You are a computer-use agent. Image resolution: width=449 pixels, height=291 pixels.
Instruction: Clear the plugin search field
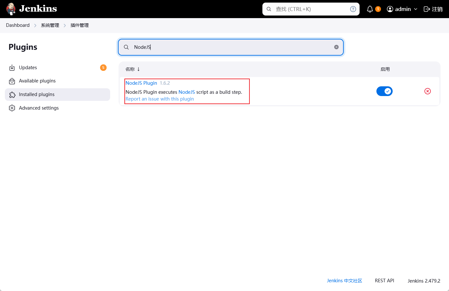tap(336, 47)
